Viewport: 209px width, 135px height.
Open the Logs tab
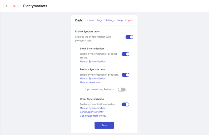tap(100, 20)
